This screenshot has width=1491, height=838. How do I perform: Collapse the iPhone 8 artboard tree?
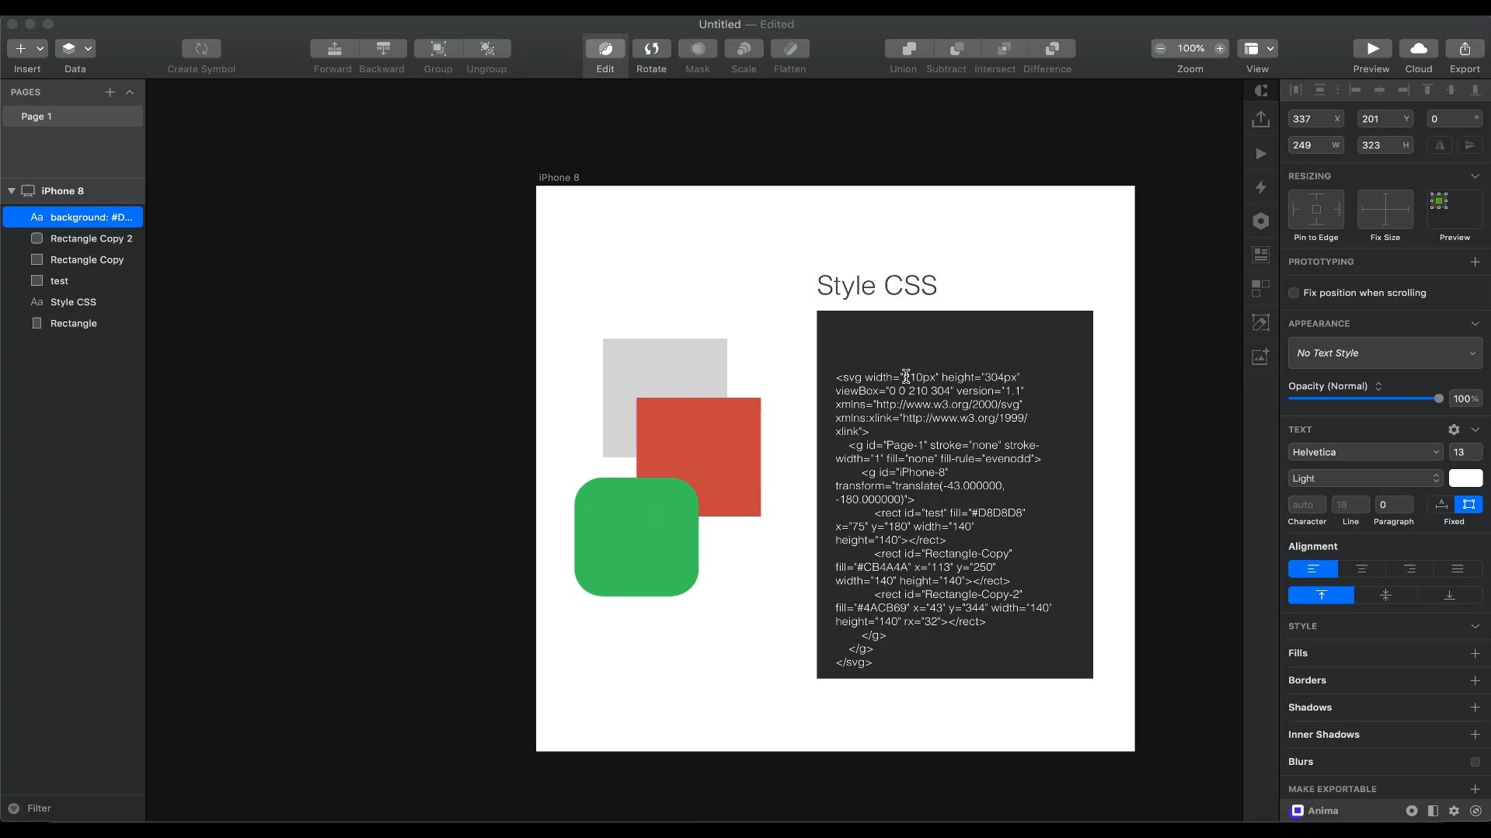tap(12, 191)
